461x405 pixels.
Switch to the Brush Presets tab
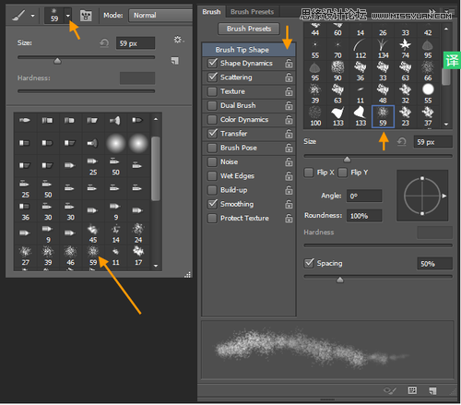point(252,12)
